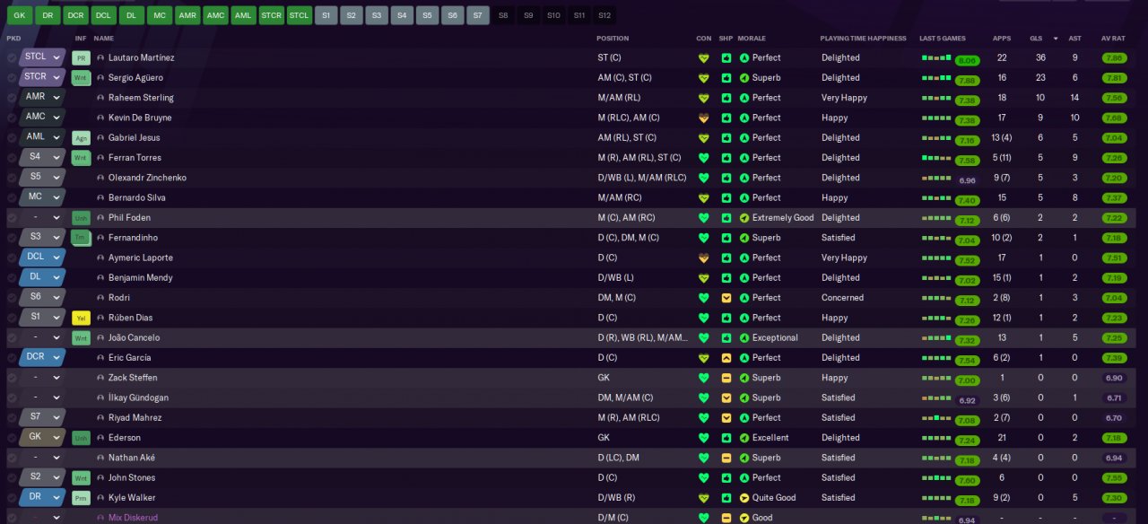The image size is (1148, 524).
Task: Open the DCR position dropdown for Eric García
Action: (42, 357)
